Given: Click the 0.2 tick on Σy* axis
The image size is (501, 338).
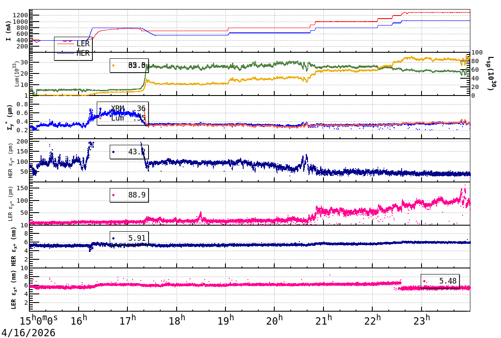Looking at the screenshot, I should point(23,130).
